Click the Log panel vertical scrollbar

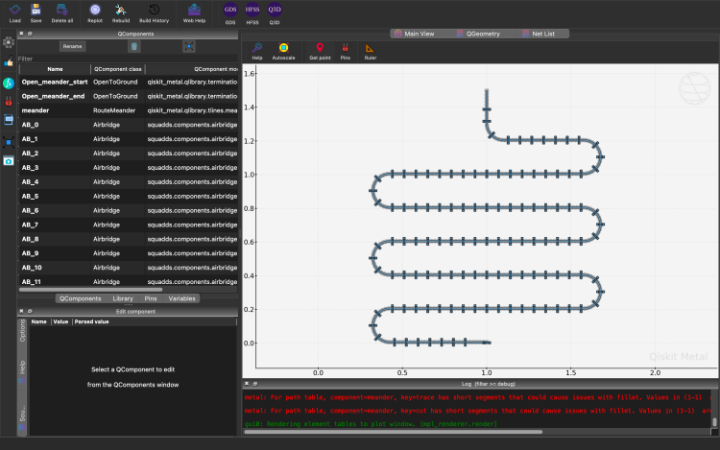click(714, 421)
